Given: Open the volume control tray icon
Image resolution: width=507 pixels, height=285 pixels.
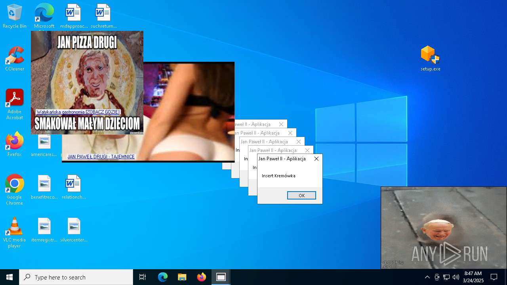Looking at the screenshot, I should 456,277.
